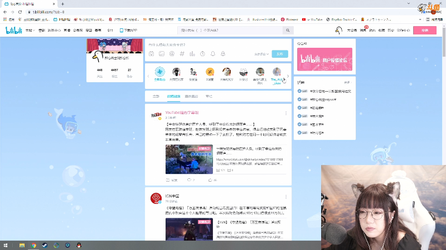Open the YouTube精选字幕组 avatar
Viewport: 446px width, 250px height.
tap(156, 116)
